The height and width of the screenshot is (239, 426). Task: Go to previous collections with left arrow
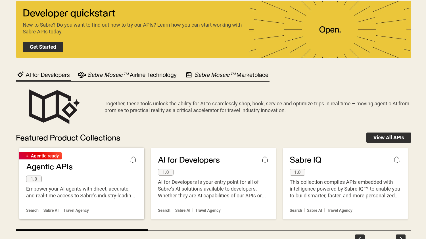(x=360, y=237)
